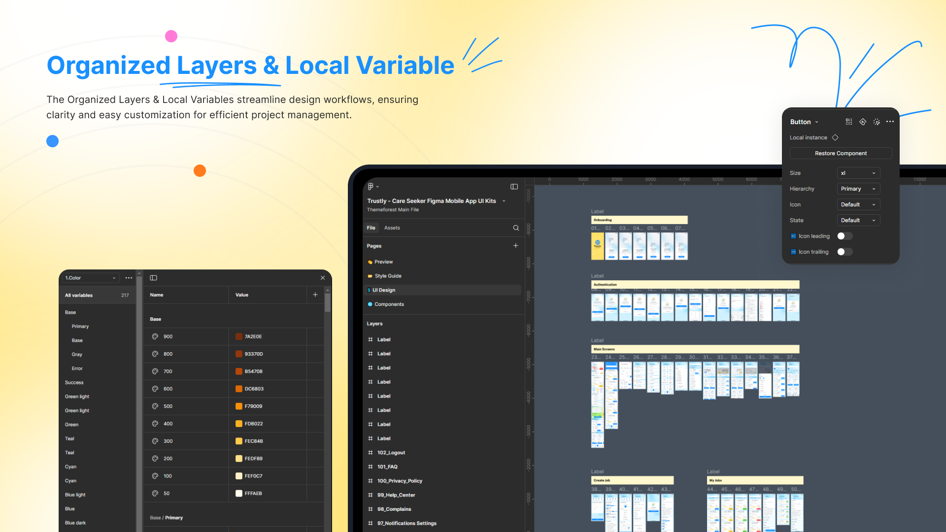Open the State Default dropdown

[858, 220]
